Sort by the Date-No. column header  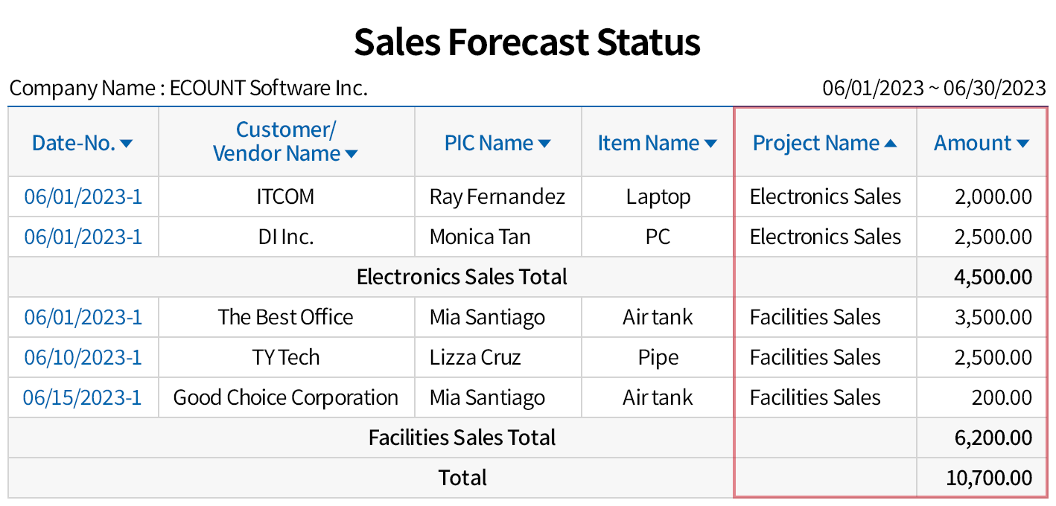pyautogui.click(x=73, y=144)
